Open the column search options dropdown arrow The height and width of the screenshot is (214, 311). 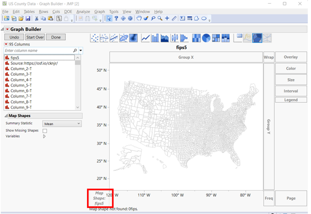click(x=81, y=51)
